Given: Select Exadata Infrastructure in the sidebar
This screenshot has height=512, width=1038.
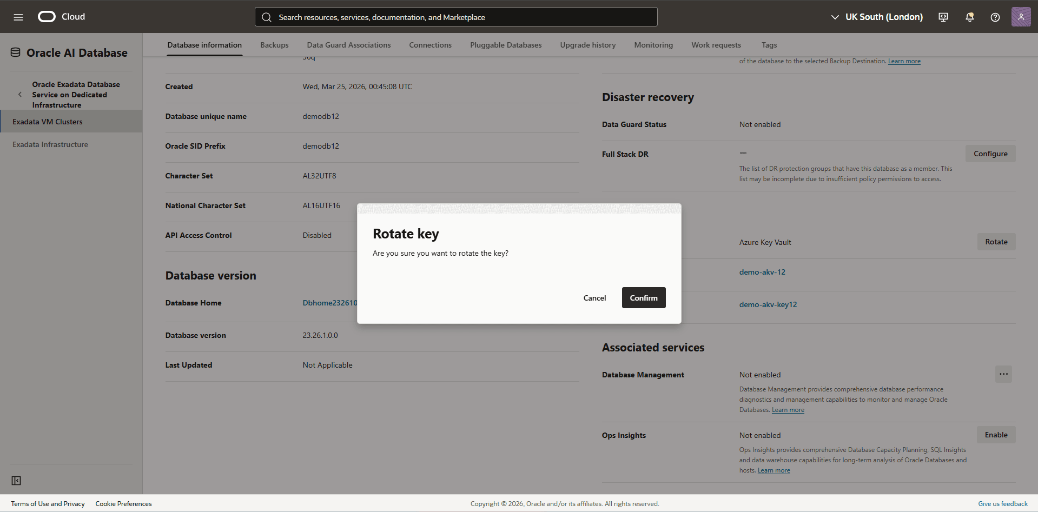Looking at the screenshot, I should (x=50, y=144).
